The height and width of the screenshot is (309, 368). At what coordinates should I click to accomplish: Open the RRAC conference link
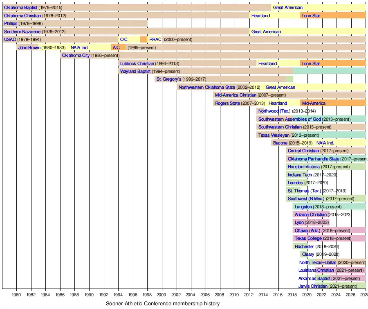tap(155, 39)
